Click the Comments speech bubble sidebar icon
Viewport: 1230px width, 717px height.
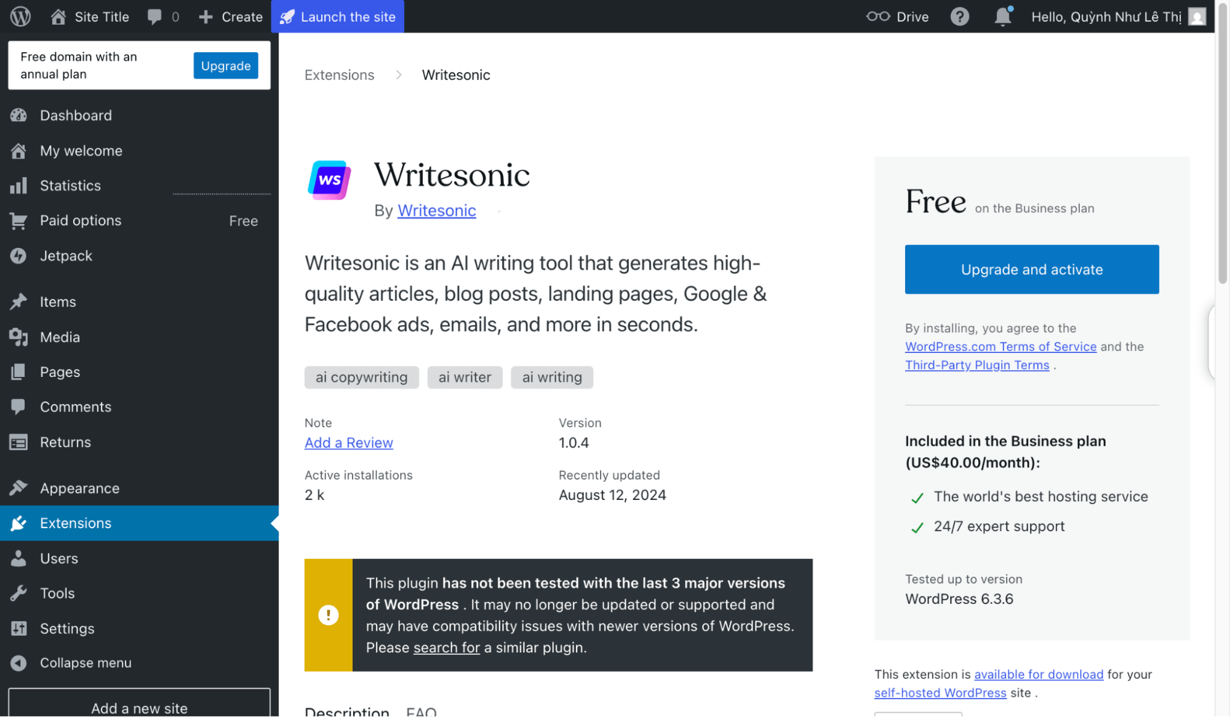(x=18, y=406)
